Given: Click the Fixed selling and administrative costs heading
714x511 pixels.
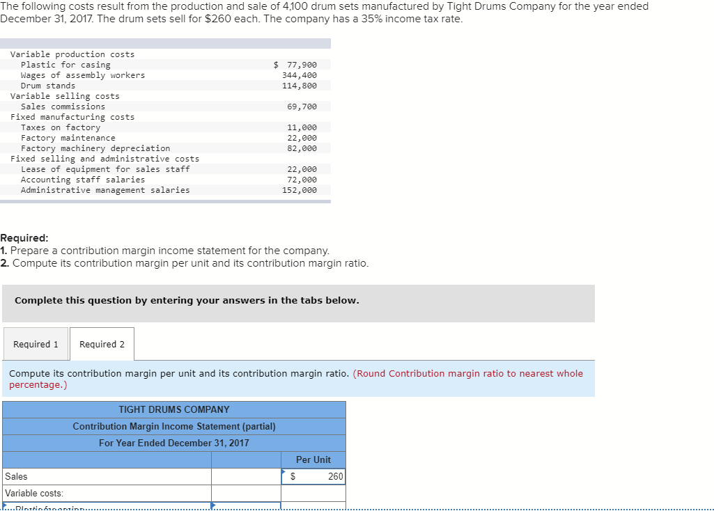Looking at the screenshot, I should click(x=104, y=159).
